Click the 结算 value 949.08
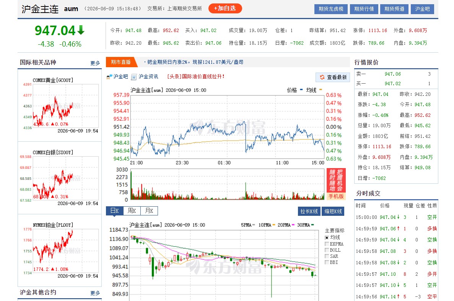The image size is (454, 301). pyautogui.click(x=422, y=168)
